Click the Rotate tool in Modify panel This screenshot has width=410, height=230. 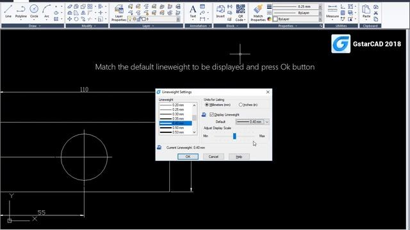(76, 19)
